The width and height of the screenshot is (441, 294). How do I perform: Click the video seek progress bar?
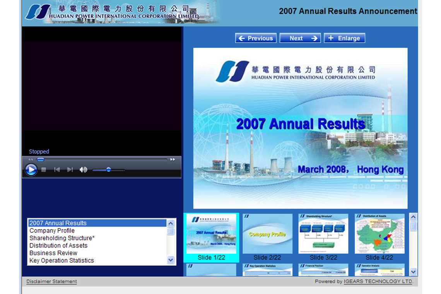click(x=103, y=159)
